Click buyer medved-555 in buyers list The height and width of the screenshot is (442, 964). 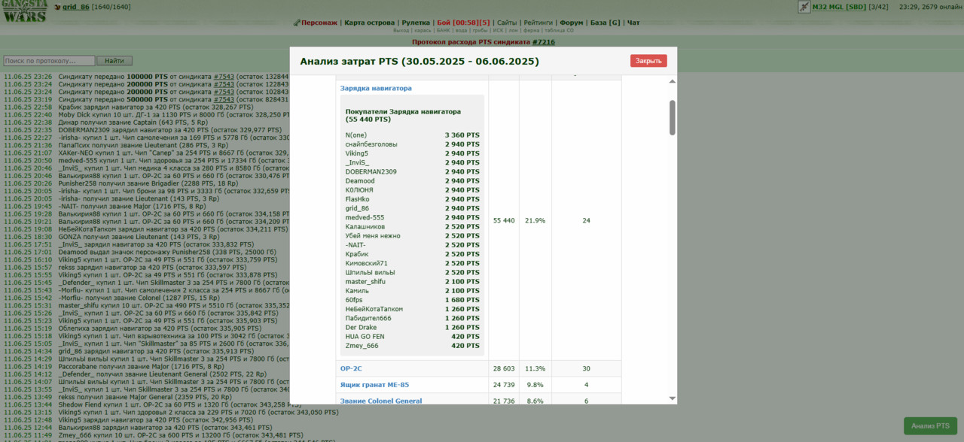(x=365, y=217)
